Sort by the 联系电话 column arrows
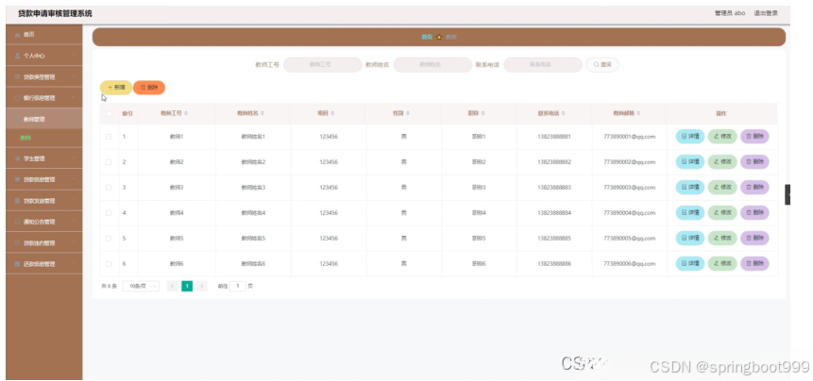Screen dimensions: 813x381 (563, 113)
